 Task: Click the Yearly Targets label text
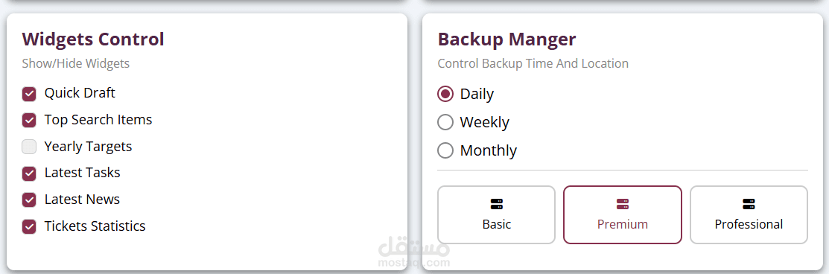point(89,147)
